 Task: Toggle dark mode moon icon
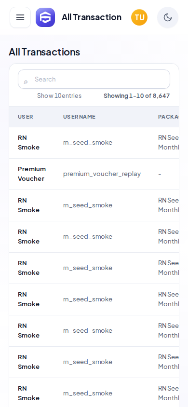(168, 17)
